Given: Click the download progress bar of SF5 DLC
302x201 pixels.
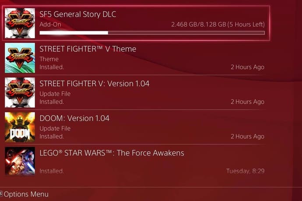Looking at the screenshot, I should point(152,33).
